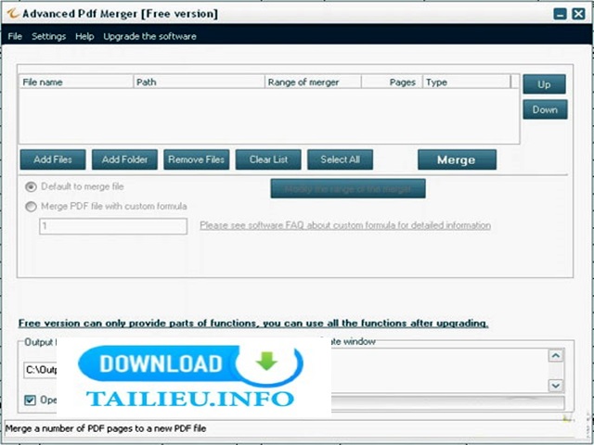Minimize the Advanced Pdf Merger window
Image resolution: width=594 pixels, height=445 pixels.
click(x=560, y=15)
